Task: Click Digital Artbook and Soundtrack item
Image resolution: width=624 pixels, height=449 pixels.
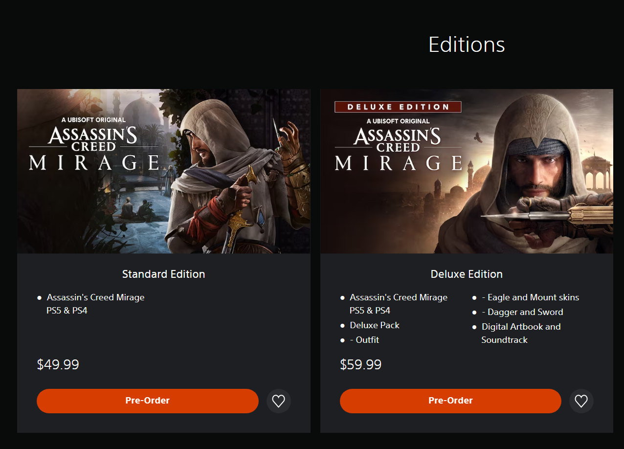Action: (x=521, y=327)
